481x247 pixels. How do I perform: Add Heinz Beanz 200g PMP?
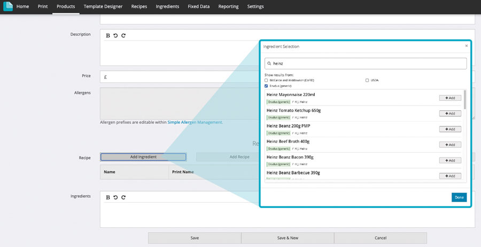[x=450, y=129]
